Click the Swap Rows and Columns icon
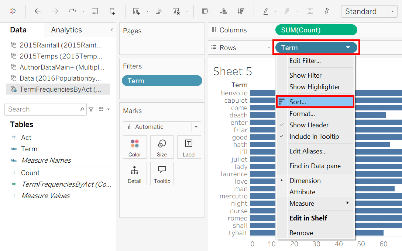This screenshot has width=402, height=251. (x=205, y=11)
